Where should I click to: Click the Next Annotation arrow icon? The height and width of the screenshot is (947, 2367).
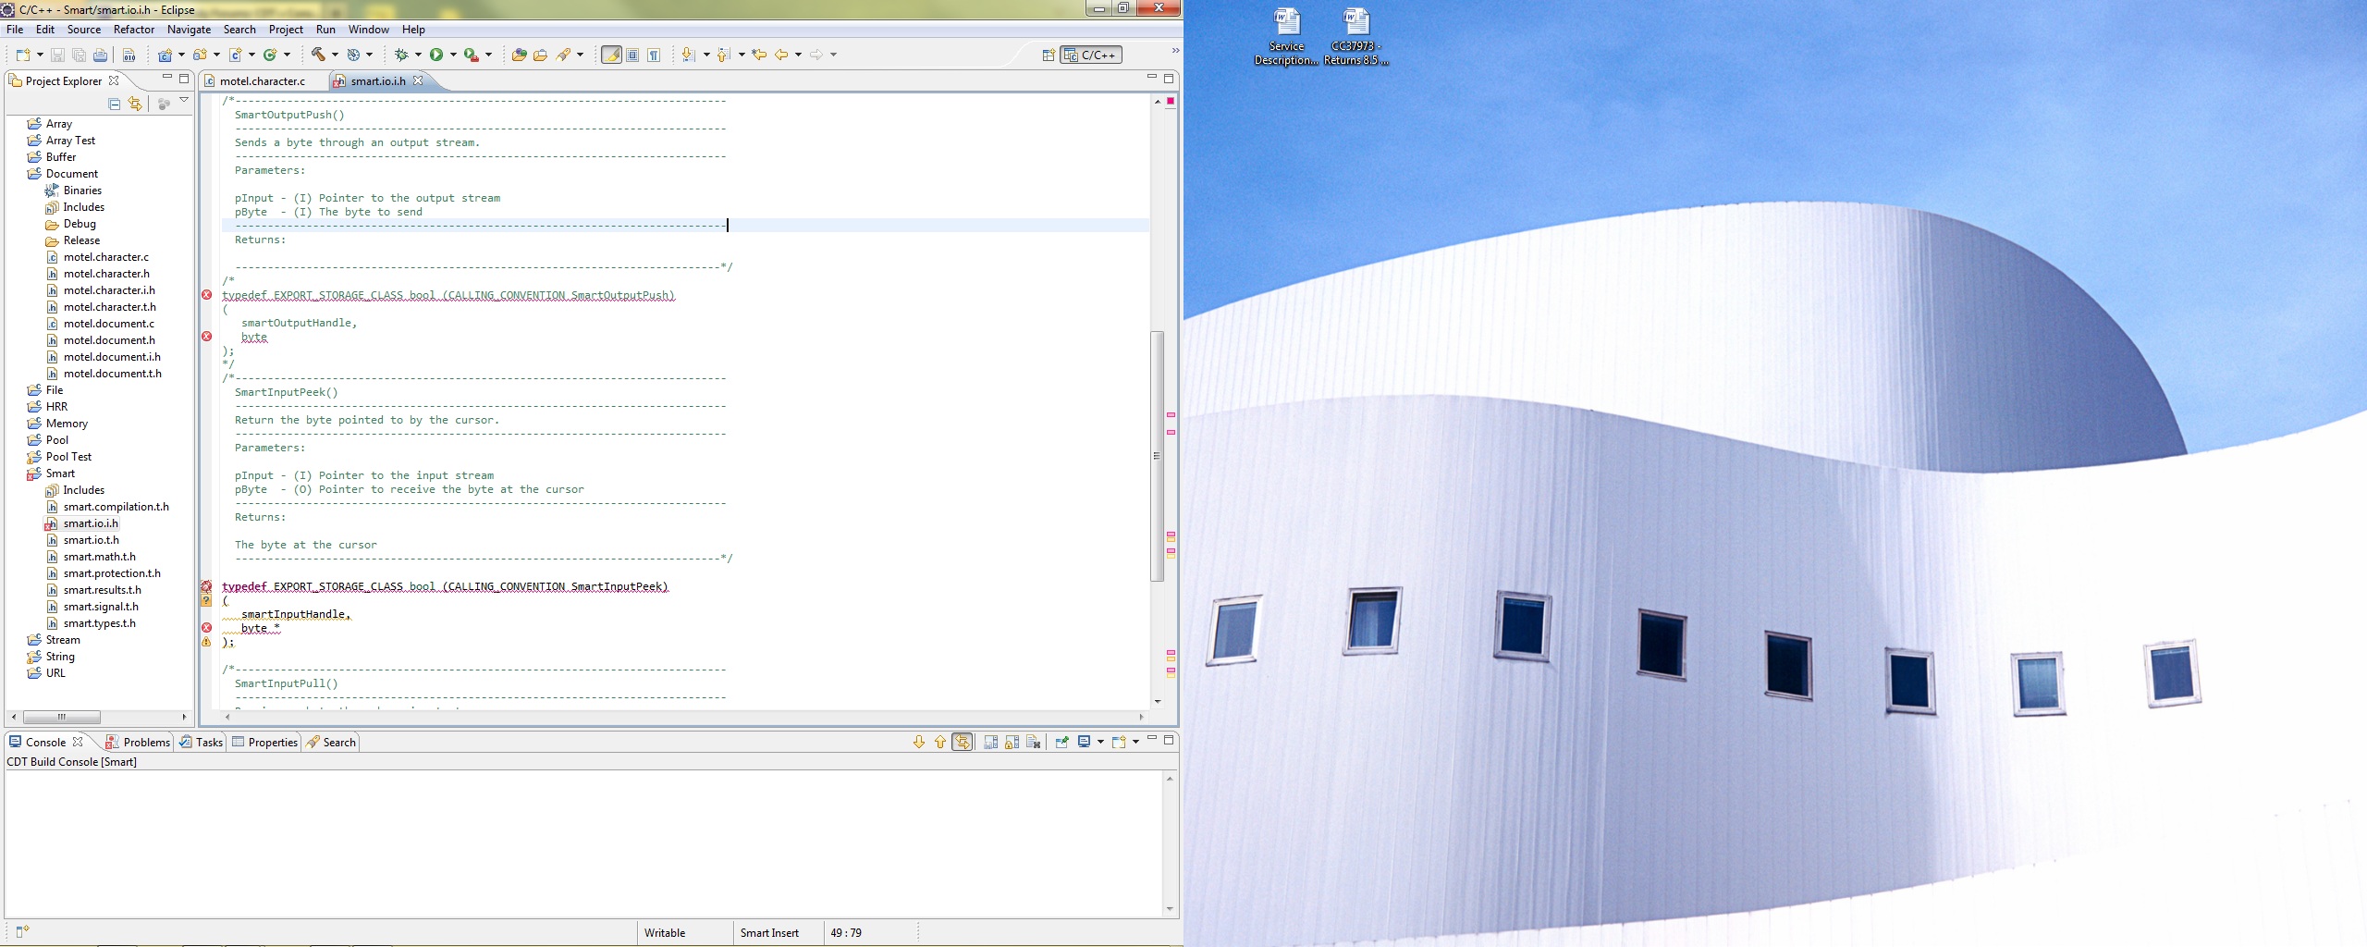point(688,55)
